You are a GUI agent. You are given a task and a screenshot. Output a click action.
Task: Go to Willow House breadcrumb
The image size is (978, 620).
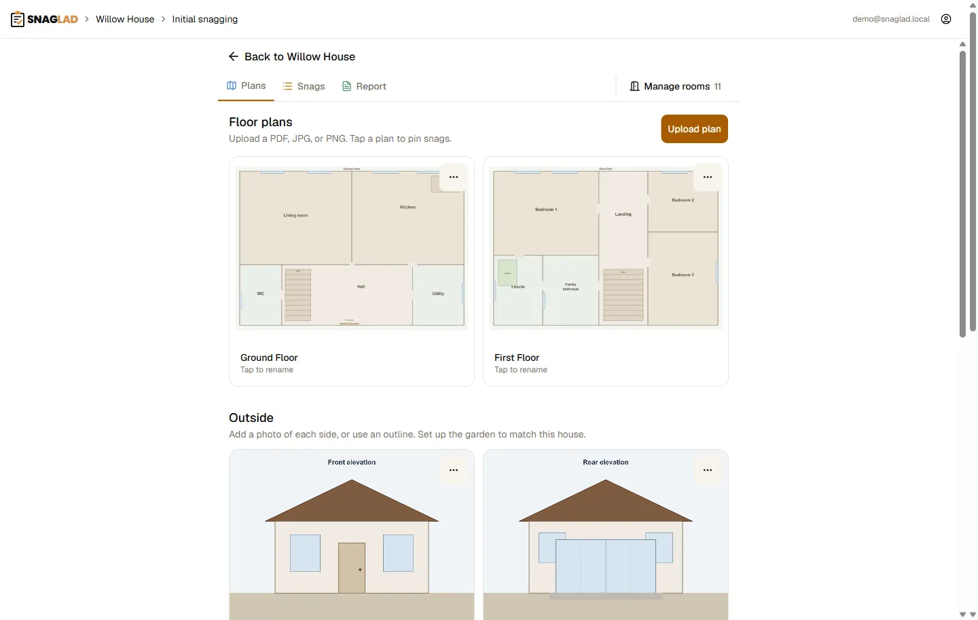pyautogui.click(x=125, y=19)
